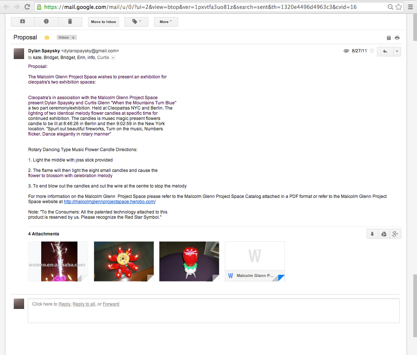Open the red lotus candle attachment thumbnail

189,261
